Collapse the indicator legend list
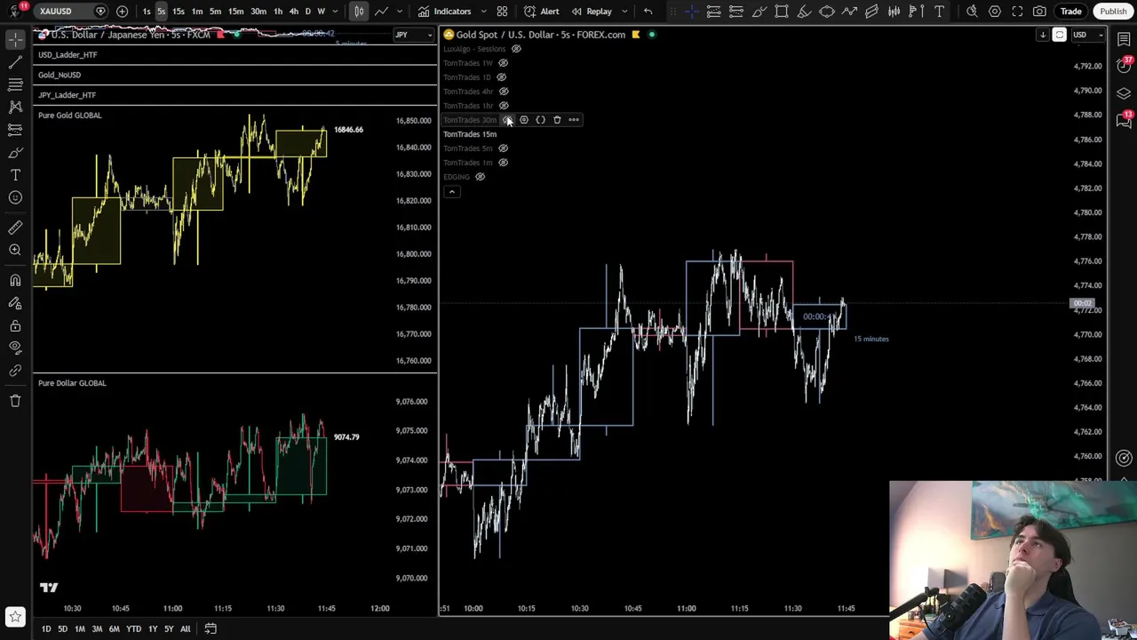Image resolution: width=1137 pixels, height=640 pixels. click(x=451, y=192)
